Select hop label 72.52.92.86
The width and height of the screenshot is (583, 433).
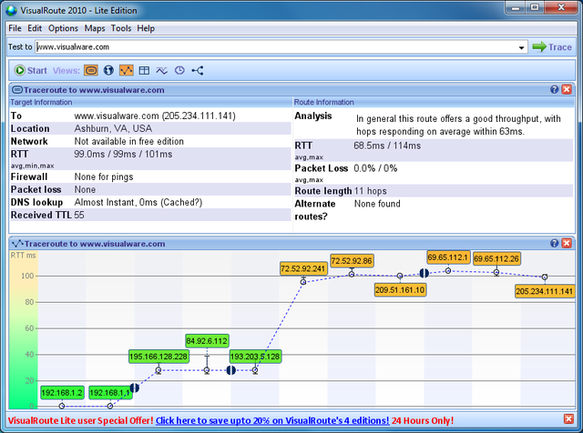coord(352,261)
